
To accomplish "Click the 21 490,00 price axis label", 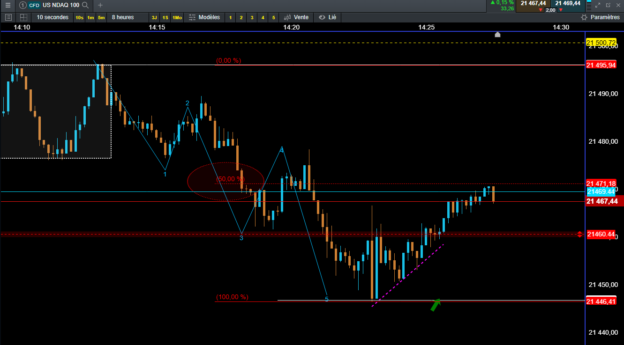I will click(603, 94).
